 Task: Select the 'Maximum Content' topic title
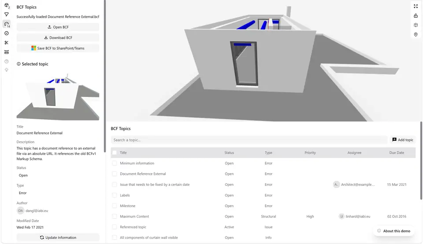click(134, 216)
